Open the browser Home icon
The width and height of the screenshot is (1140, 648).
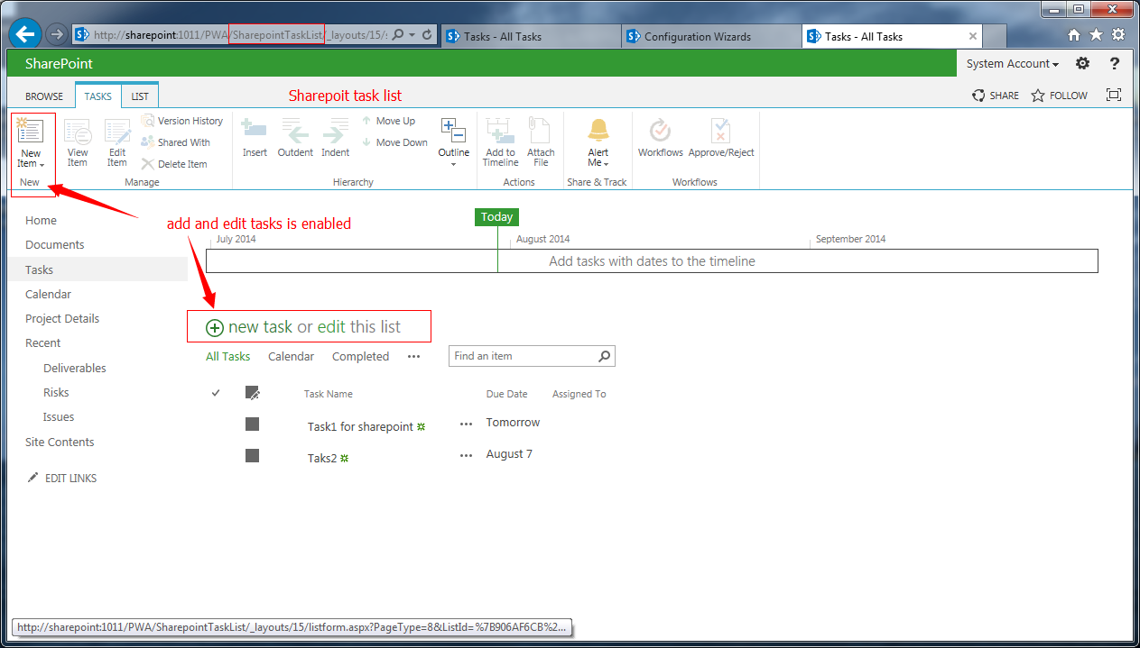coord(1073,35)
